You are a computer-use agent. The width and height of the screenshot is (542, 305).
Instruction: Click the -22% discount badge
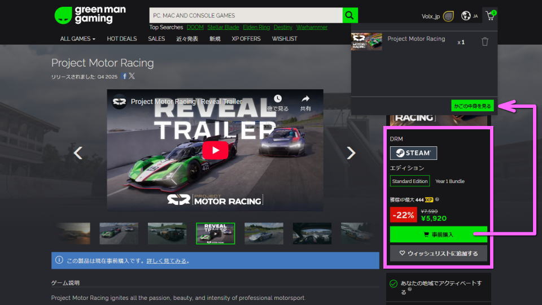click(x=403, y=215)
